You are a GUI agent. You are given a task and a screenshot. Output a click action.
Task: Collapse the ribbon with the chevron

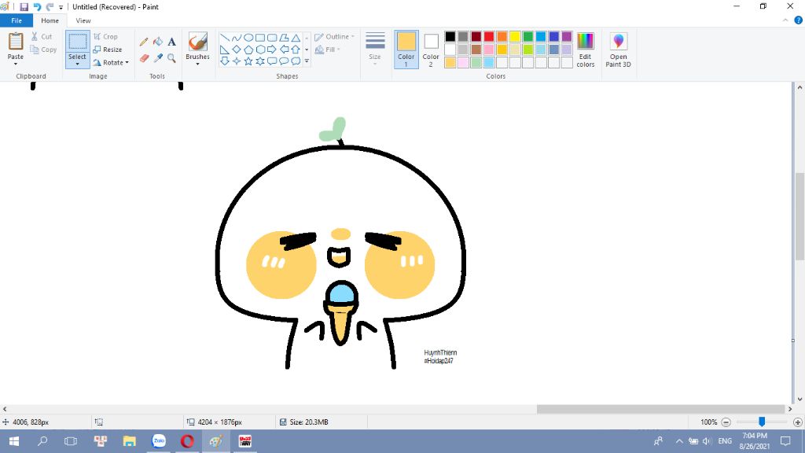pyautogui.click(x=785, y=20)
